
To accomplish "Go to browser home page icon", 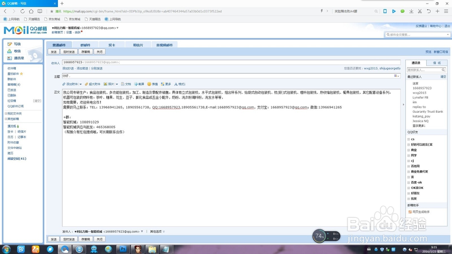I will click(x=31, y=11).
